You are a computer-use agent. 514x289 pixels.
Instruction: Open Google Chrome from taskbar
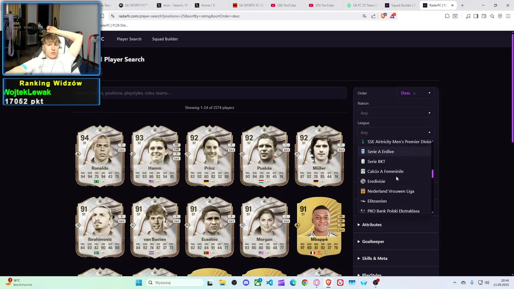305,283
